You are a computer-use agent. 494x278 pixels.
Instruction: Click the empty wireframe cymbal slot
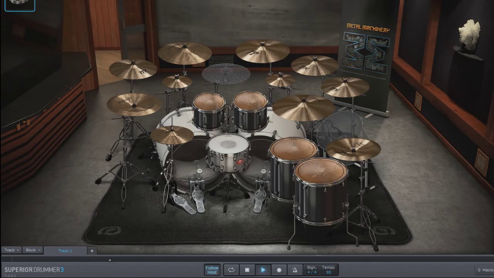click(x=226, y=73)
